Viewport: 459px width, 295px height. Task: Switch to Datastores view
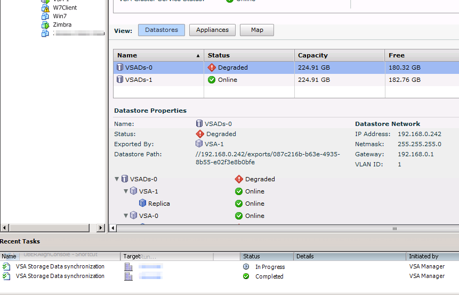pos(162,30)
